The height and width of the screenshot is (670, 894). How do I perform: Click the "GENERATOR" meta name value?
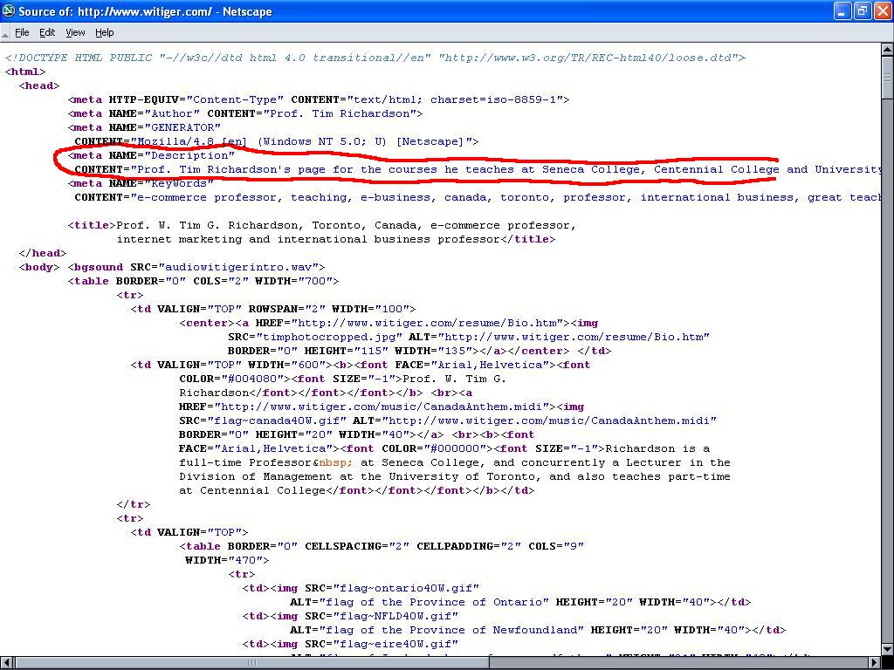pyautogui.click(x=182, y=127)
